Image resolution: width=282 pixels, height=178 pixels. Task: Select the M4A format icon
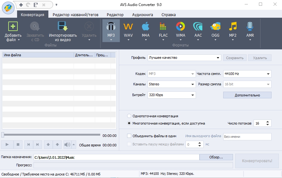click(145, 27)
